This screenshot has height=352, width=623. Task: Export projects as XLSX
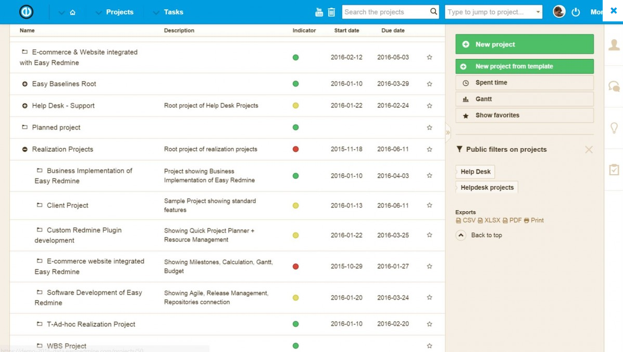coord(489,221)
